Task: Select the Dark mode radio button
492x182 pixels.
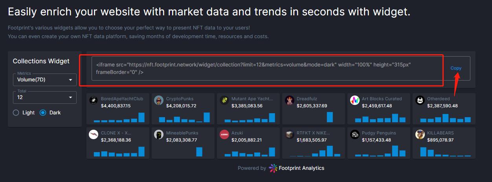Action: 43,113
